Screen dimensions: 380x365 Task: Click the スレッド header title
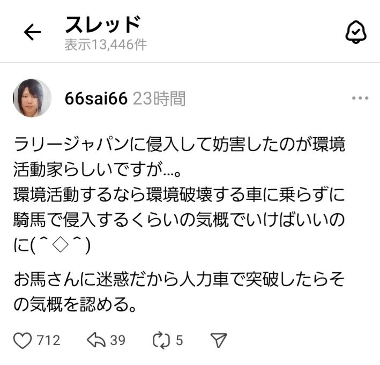[103, 25]
